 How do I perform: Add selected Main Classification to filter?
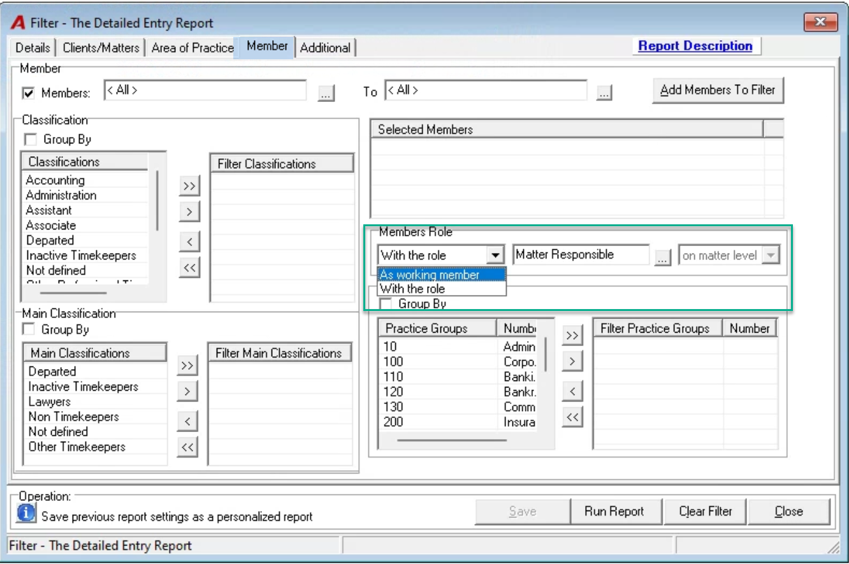point(187,390)
